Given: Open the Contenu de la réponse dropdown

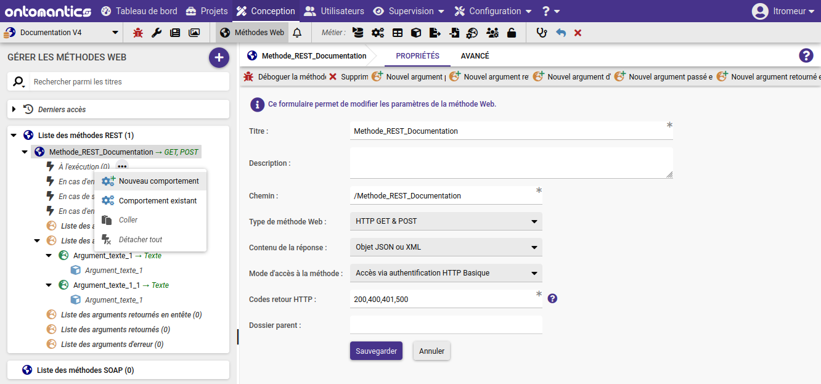Looking at the screenshot, I should pos(446,247).
